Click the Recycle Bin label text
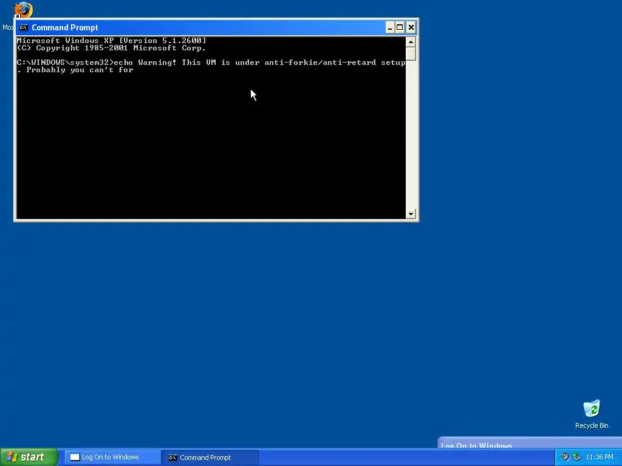 click(x=592, y=425)
